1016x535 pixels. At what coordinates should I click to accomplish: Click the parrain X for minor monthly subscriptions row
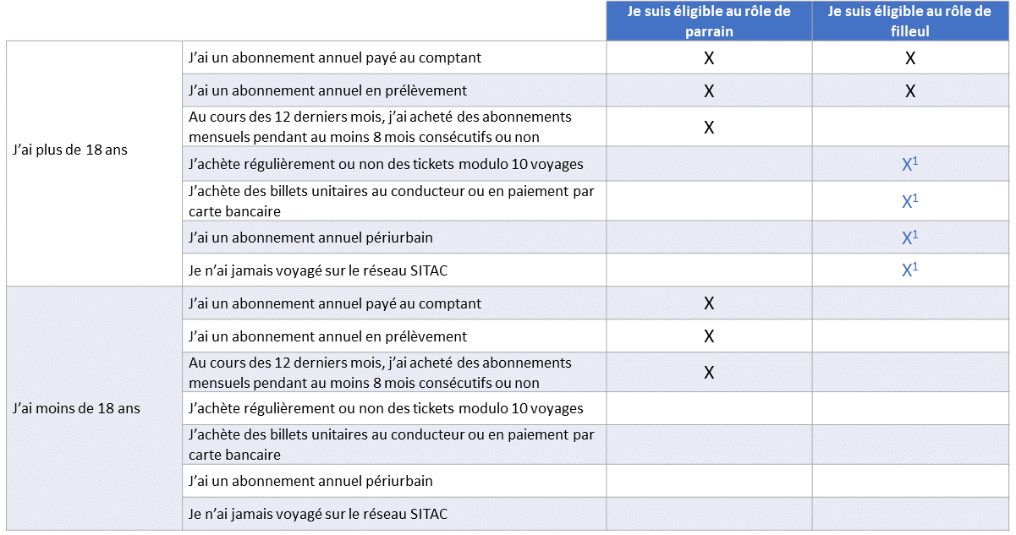(x=709, y=373)
